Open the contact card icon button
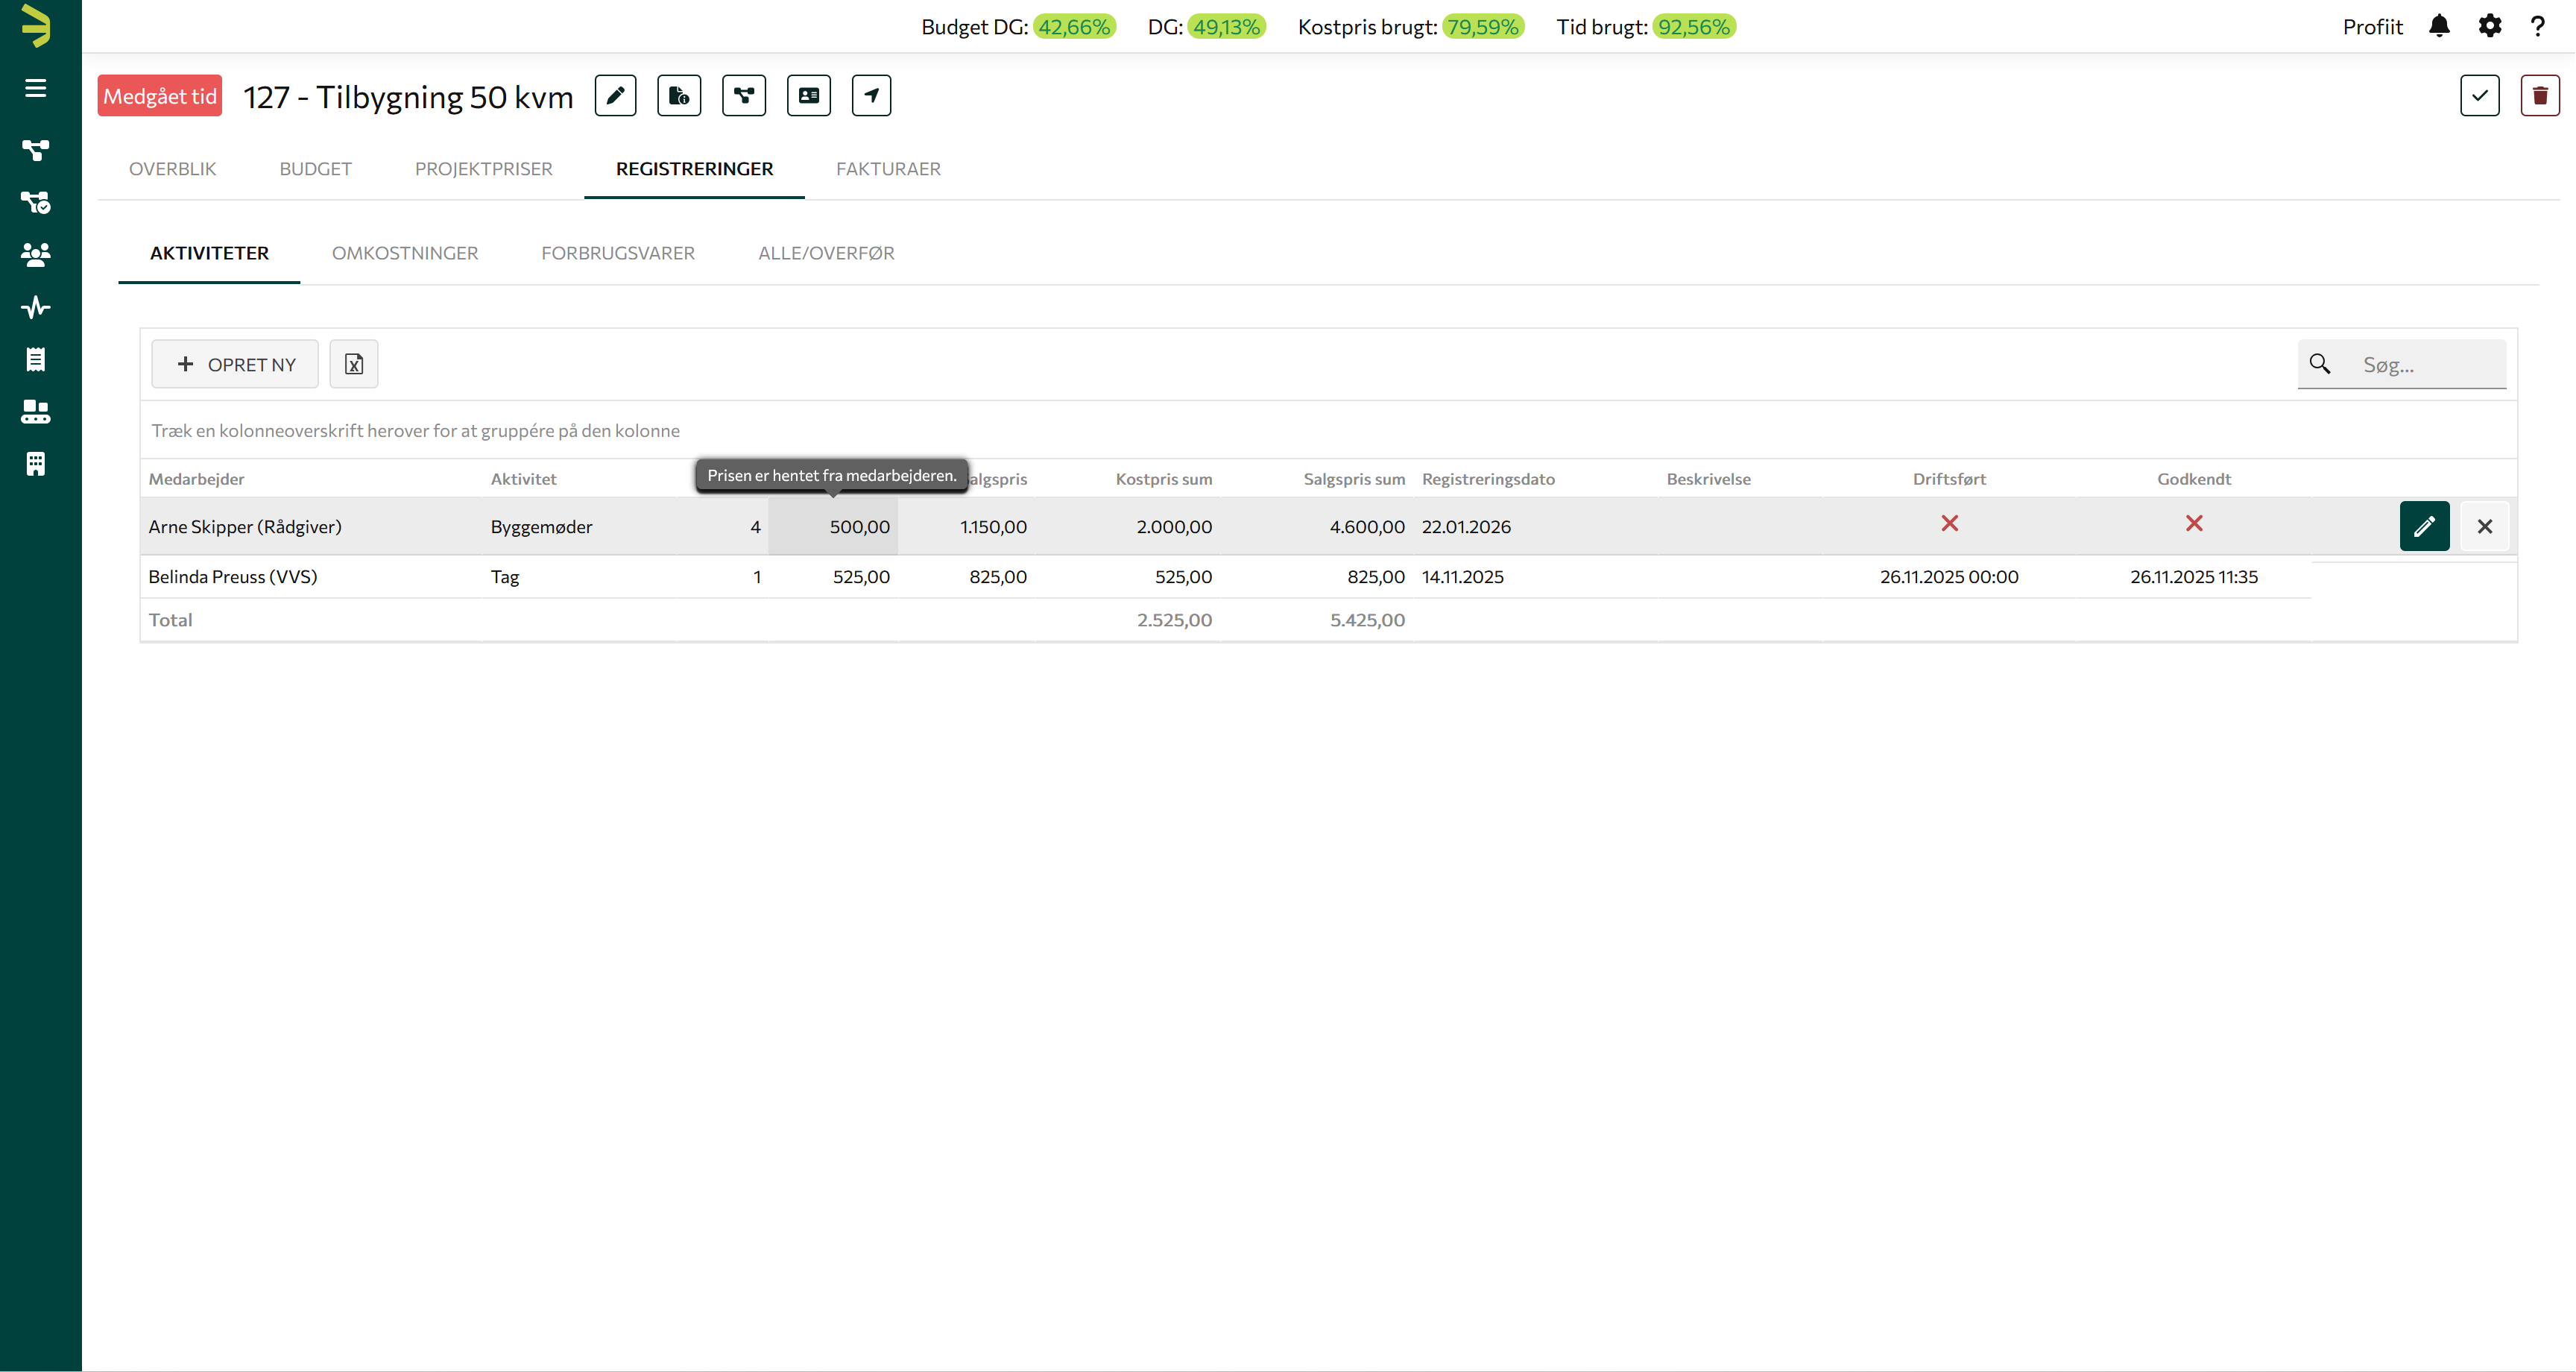 click(808, 96)
